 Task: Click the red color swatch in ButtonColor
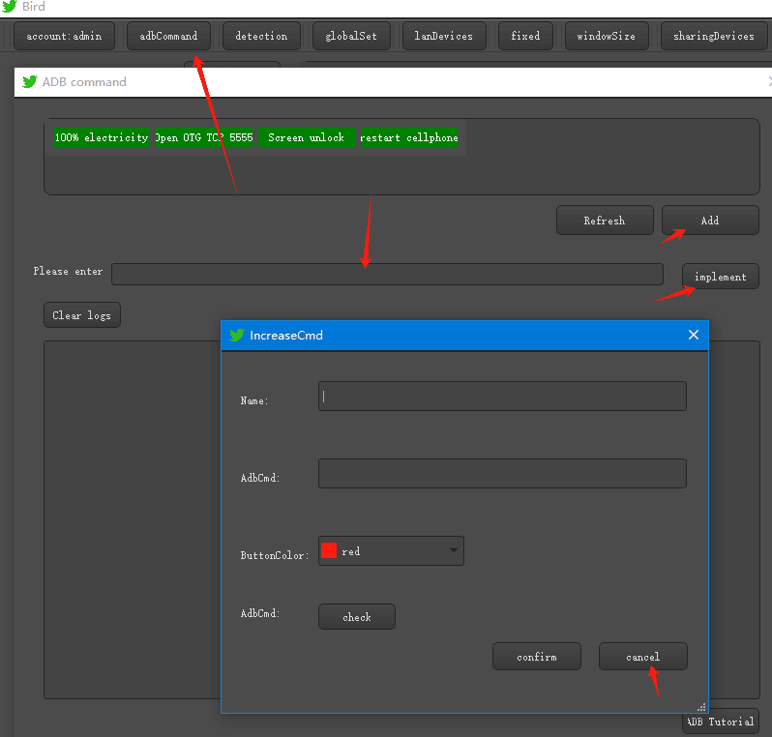click(328, 550)
